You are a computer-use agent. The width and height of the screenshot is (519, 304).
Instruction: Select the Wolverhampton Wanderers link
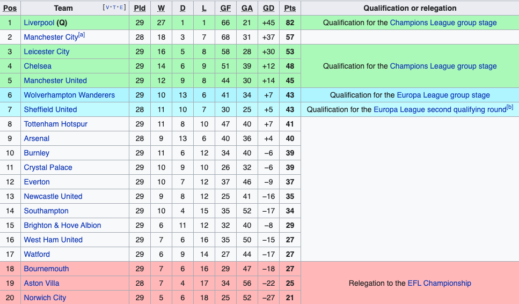click(x=69, y=95)
